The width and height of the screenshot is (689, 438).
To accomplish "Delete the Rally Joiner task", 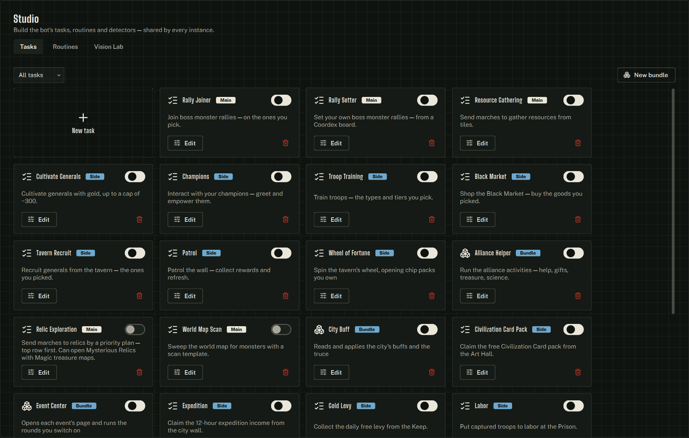I will tap(286, 143).
